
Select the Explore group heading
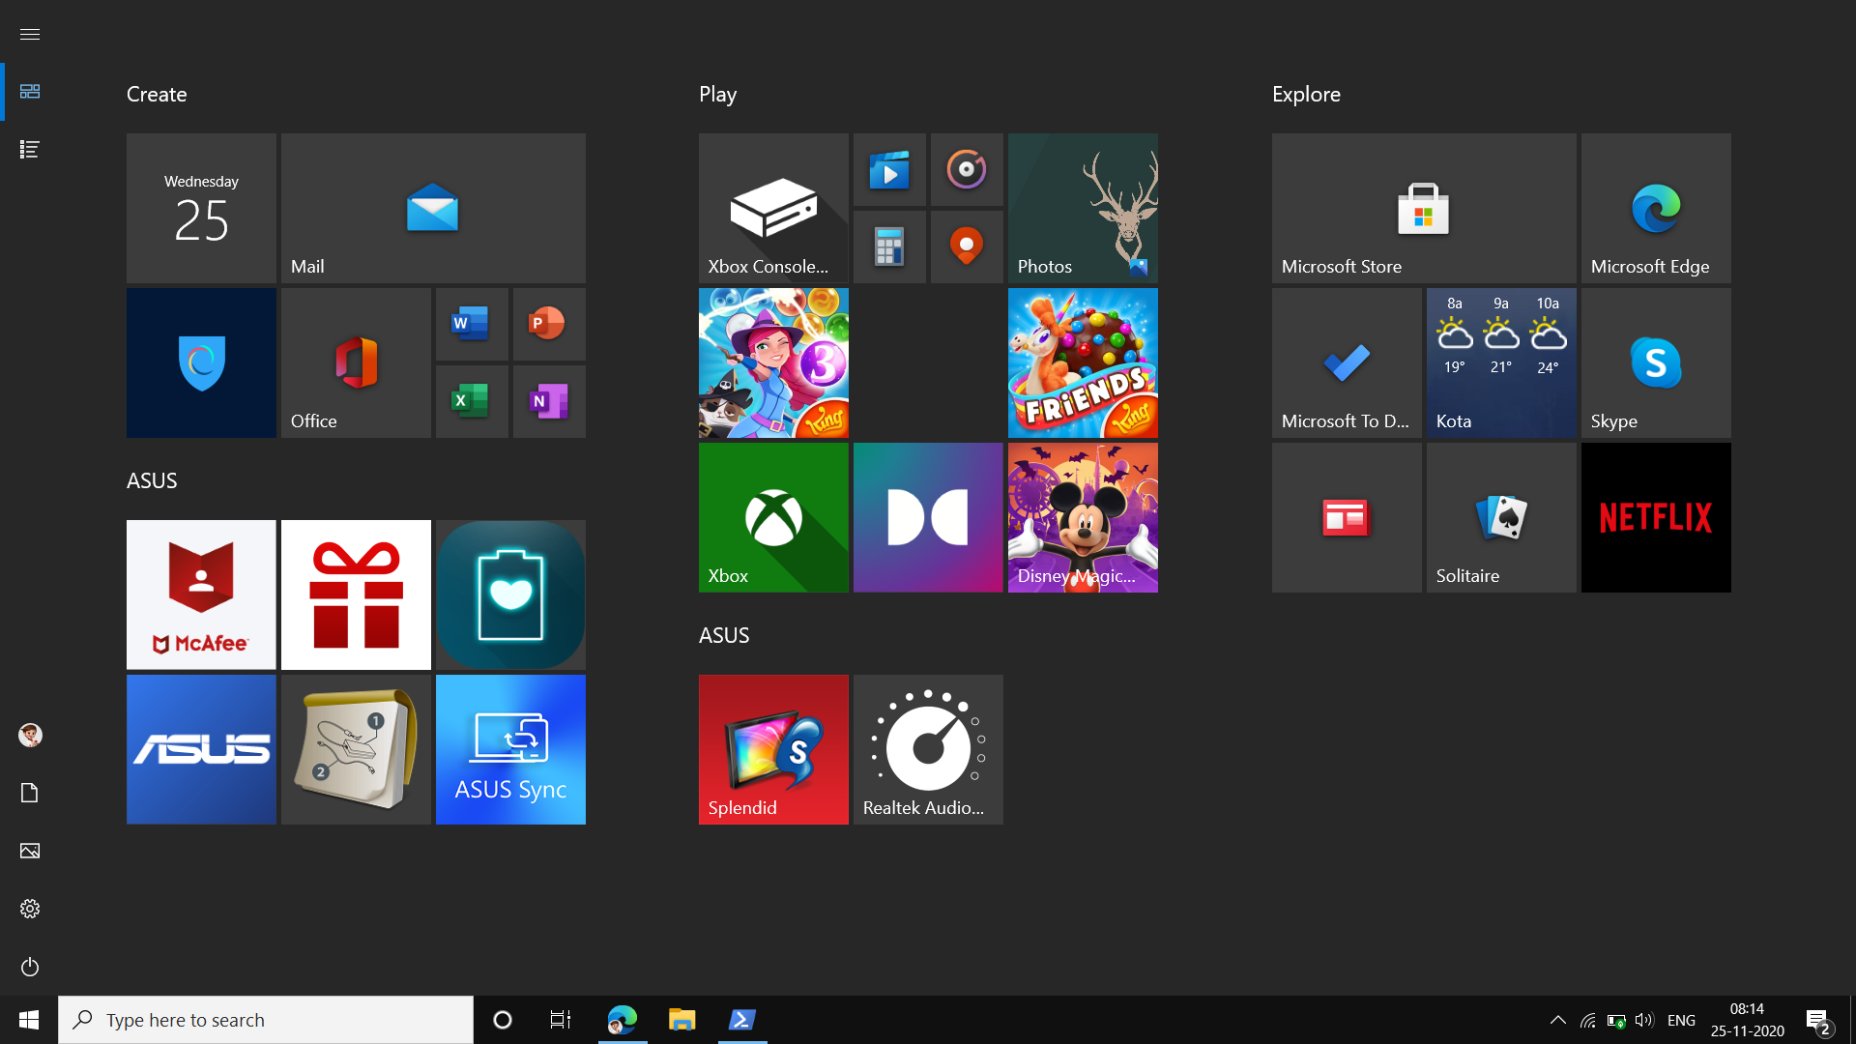[1306, 95]
